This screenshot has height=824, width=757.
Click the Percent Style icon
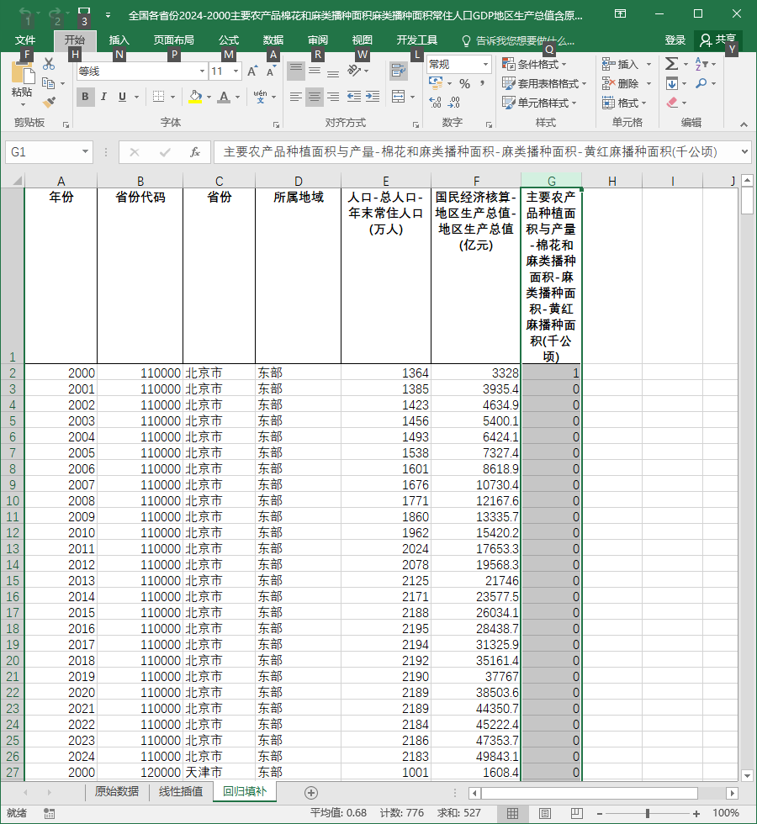point(464,83)
